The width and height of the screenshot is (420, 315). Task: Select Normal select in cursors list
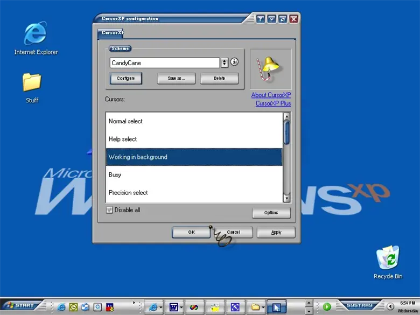point(194,121)
